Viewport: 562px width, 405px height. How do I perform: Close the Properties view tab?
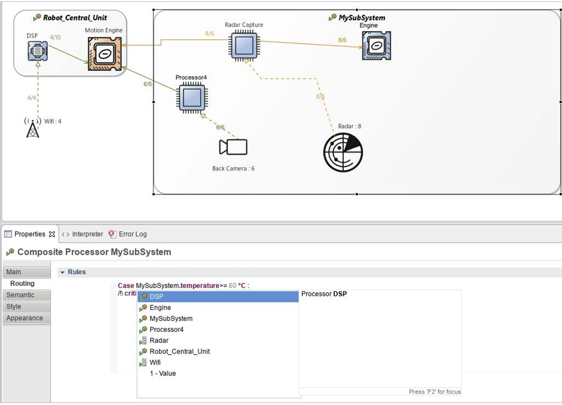point(52,234)
